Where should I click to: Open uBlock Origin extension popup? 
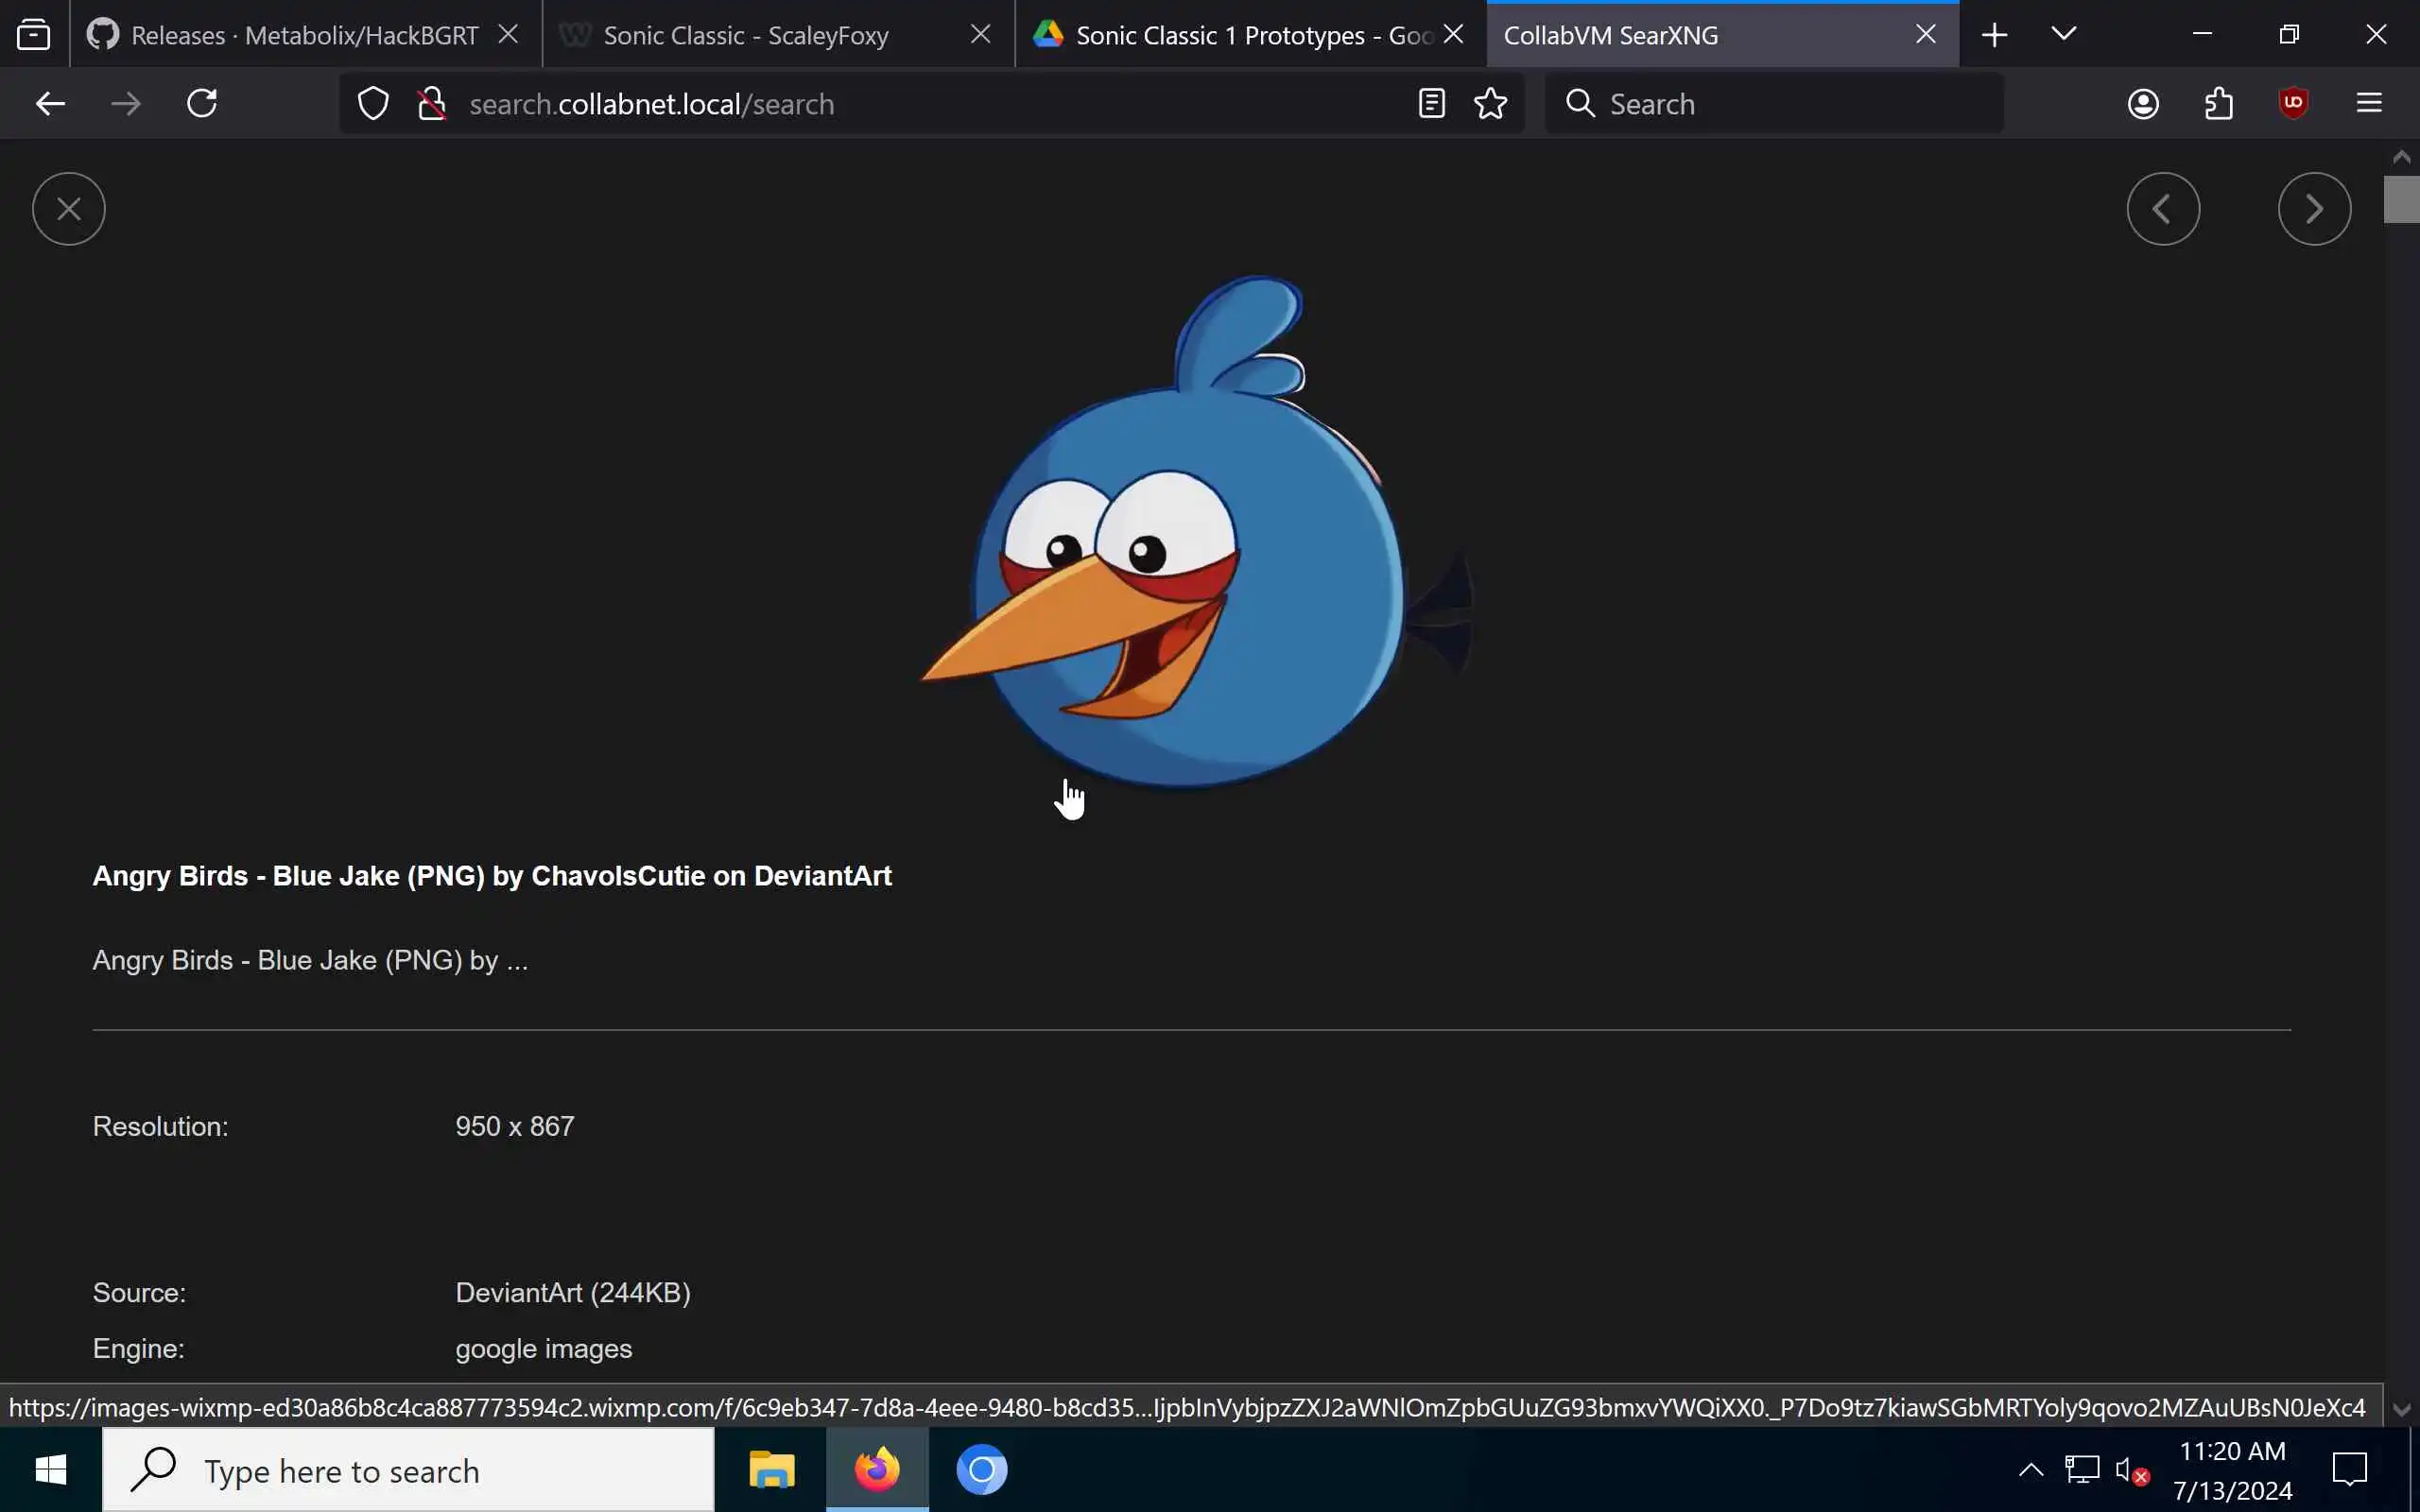[x=2293, y=103]
